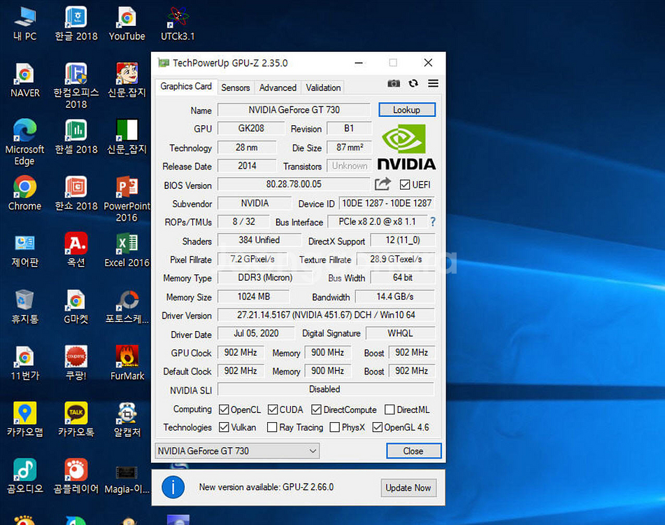Click the refresh icon in GPU-Z
Viewport: 665px width, 525px height.
tap(413, 83)
